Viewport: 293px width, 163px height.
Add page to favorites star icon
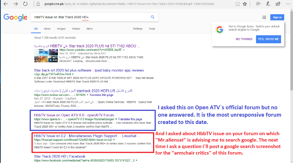pyautogui.click(x=245, y=4)
